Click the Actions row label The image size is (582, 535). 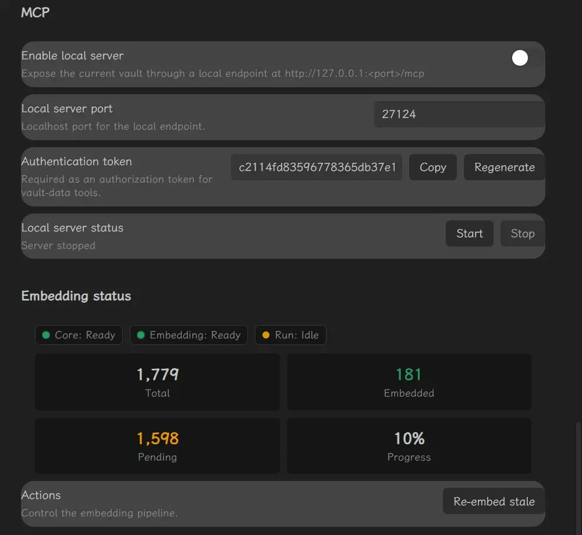pyautogui.click(x=41, y=495)
